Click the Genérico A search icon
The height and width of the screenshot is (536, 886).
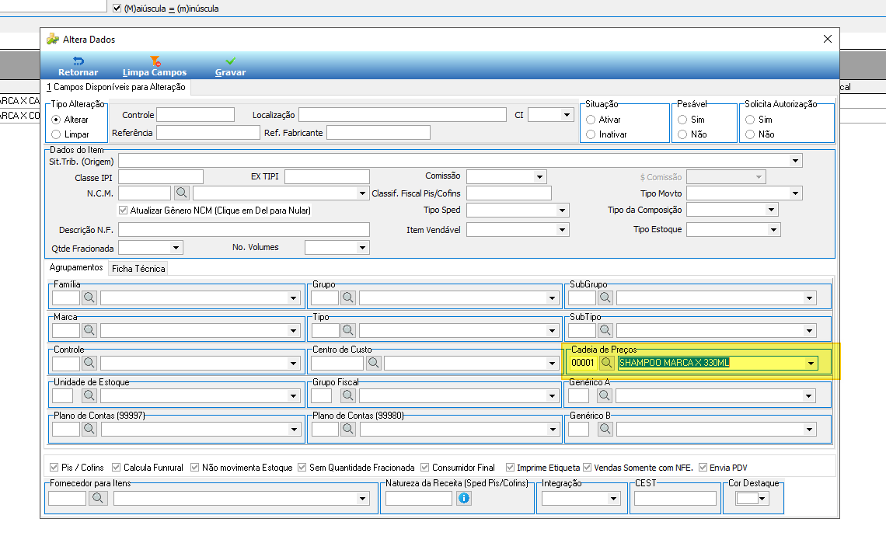(x=605, y=396)
